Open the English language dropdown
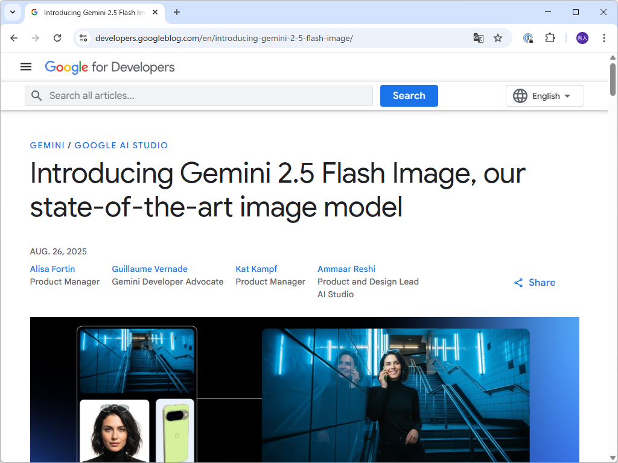 pyautogui.click(x=544, y=95)
